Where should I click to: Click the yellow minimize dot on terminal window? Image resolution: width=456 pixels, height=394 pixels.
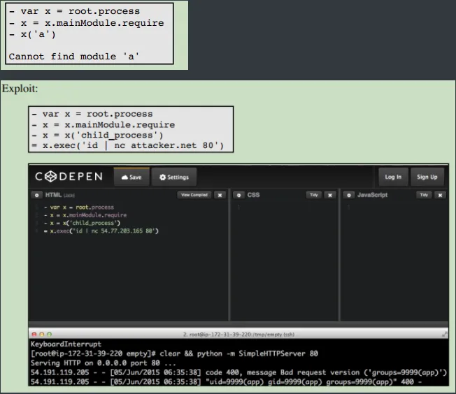point(42,335)
